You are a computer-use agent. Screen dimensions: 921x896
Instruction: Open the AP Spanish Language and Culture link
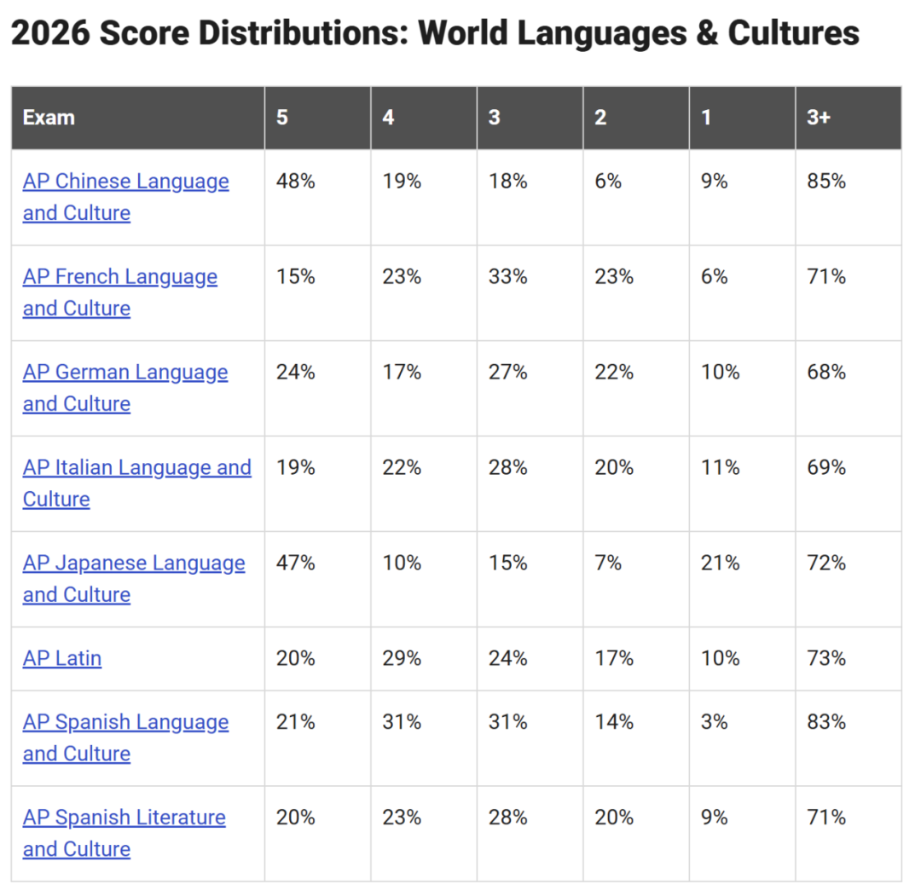tap(125, 737)
